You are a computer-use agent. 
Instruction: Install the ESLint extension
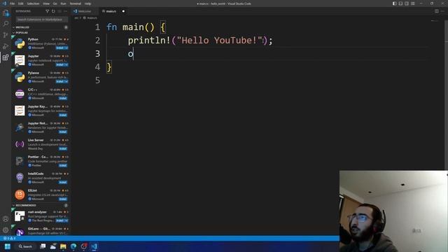tap(63, 199)
